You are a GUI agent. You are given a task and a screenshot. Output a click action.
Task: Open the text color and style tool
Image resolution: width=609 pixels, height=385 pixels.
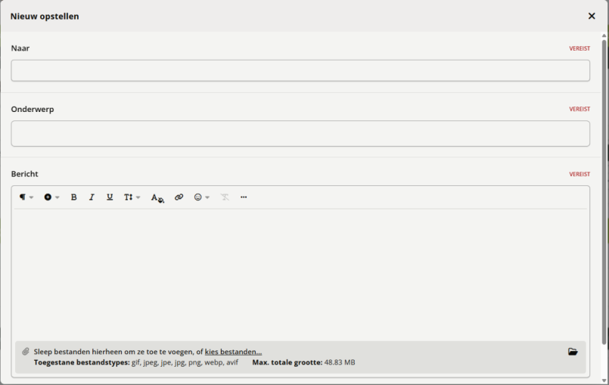(157, 197)
